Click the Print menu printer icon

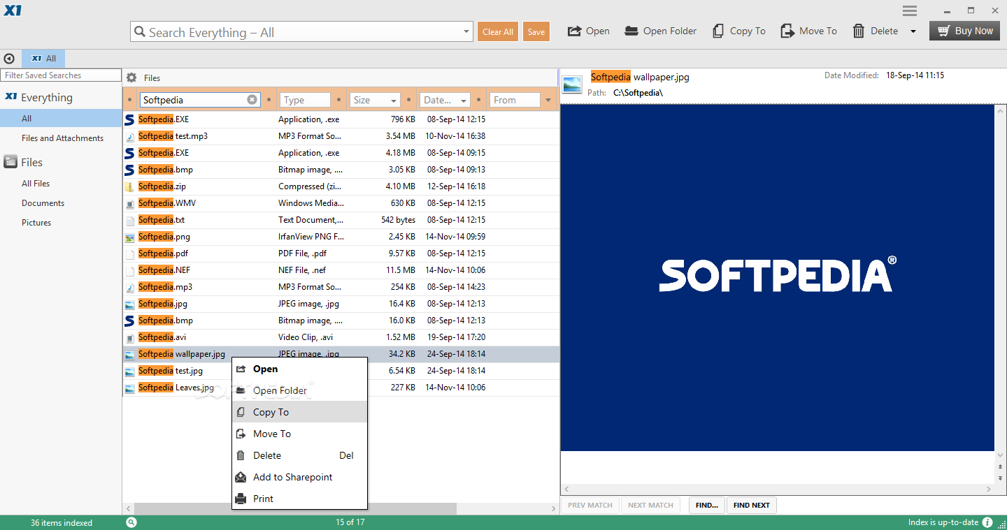click(x=241, y=499)
